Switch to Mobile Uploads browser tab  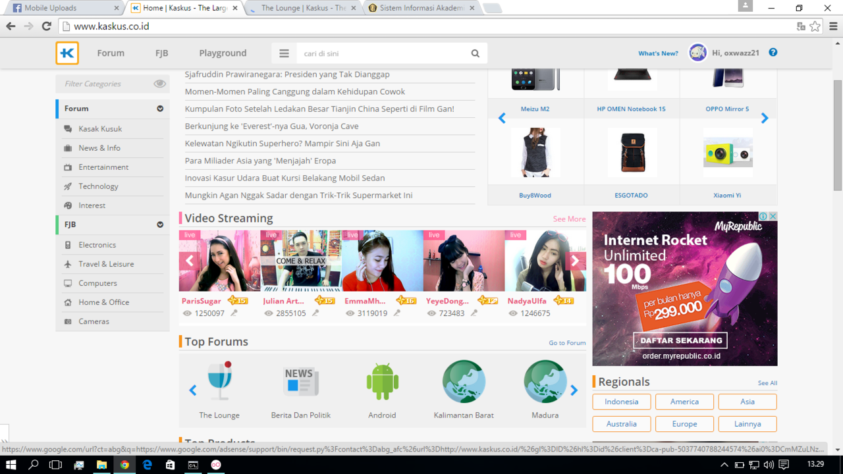coord(63,8)
